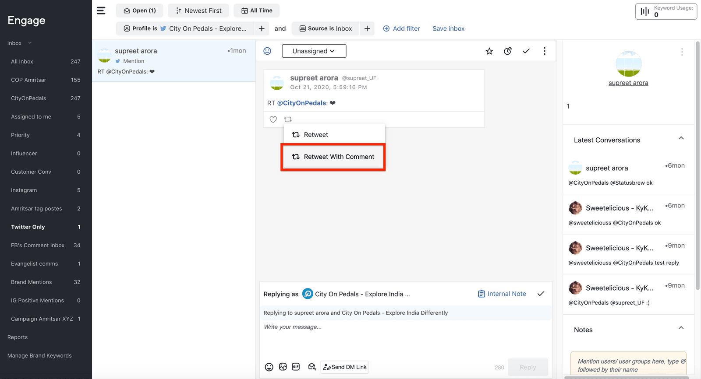Toggle the checkmark beside Internal Note
The image size is (701, 379).
(541, 294)
